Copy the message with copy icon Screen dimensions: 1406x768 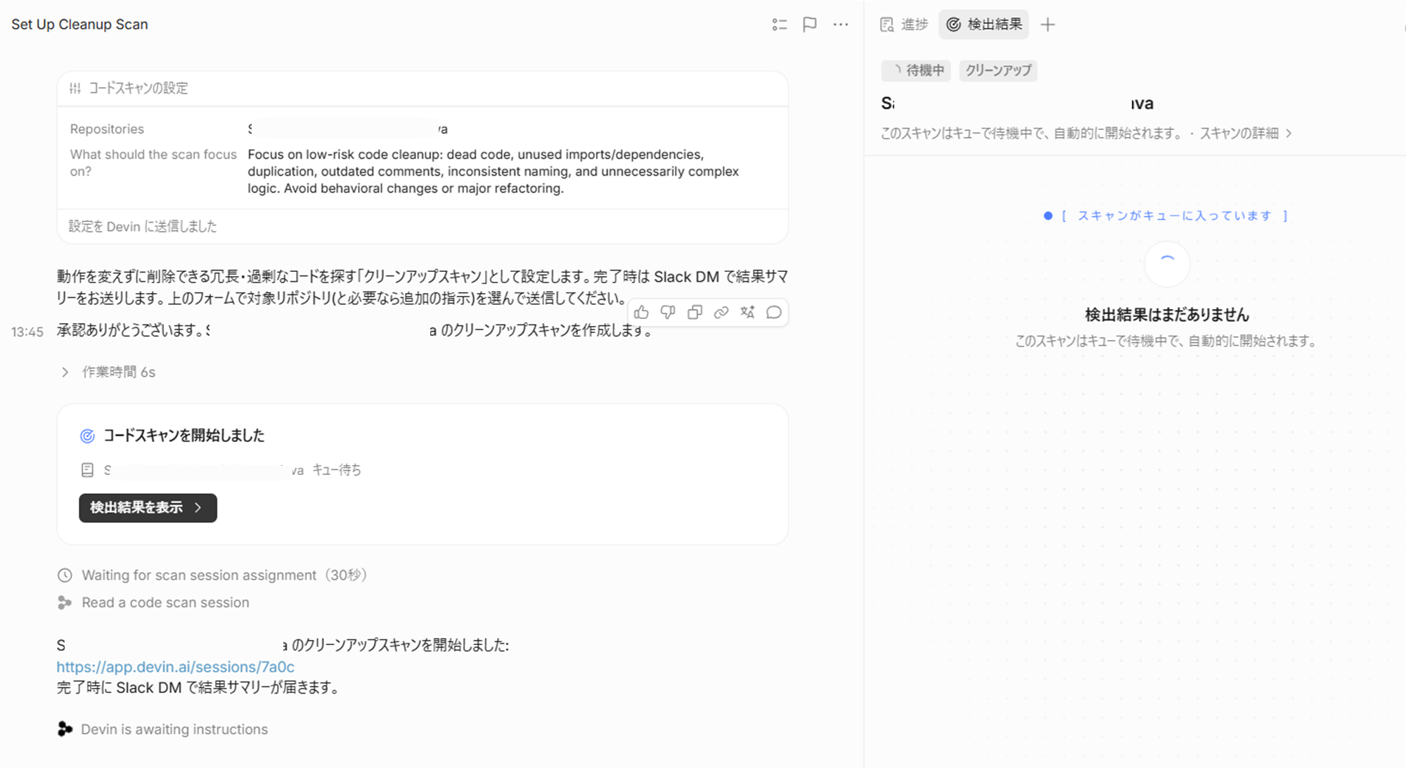pyautogui.click(x=695, y=313)
